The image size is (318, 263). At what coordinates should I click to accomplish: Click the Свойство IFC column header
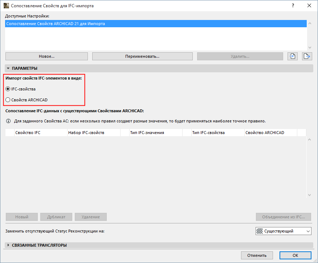pos(41,133)
